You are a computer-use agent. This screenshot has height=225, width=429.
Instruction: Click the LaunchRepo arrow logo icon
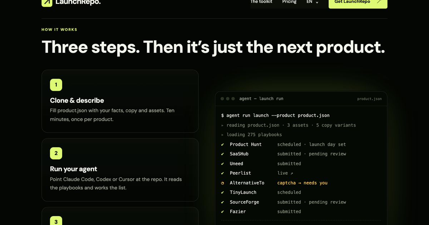47,2
